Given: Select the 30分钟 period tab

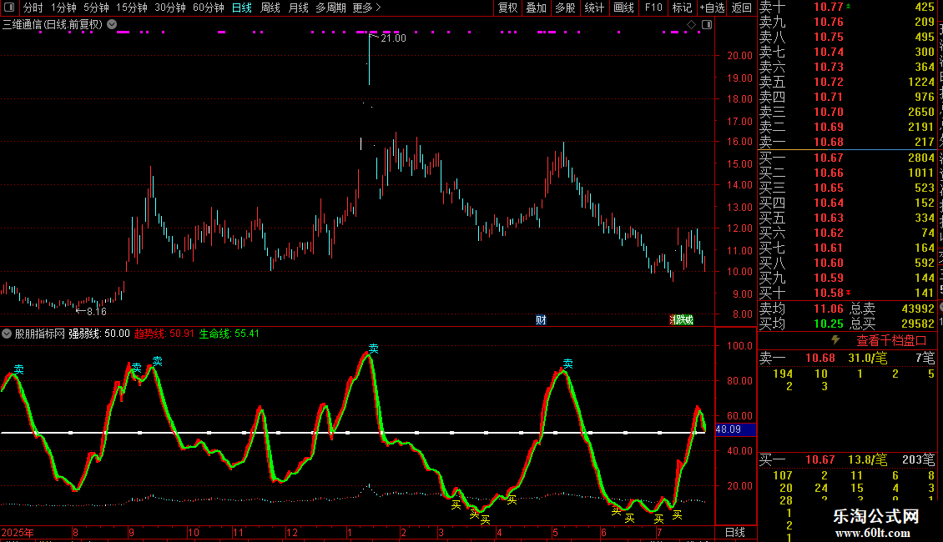Looking at the screenshot, I should pyautogui.click(x=170, y=8).
